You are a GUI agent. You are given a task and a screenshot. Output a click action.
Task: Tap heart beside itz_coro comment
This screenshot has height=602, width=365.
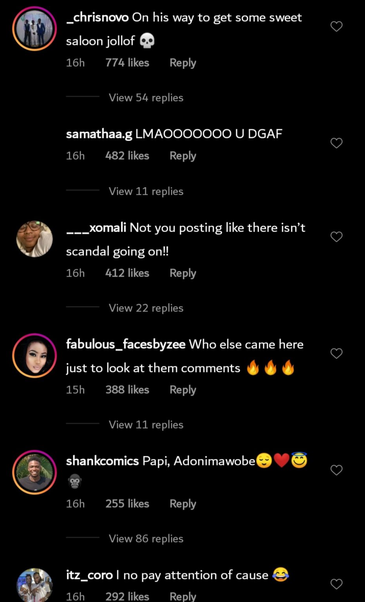pyautogui.click(x=336, y=584)
